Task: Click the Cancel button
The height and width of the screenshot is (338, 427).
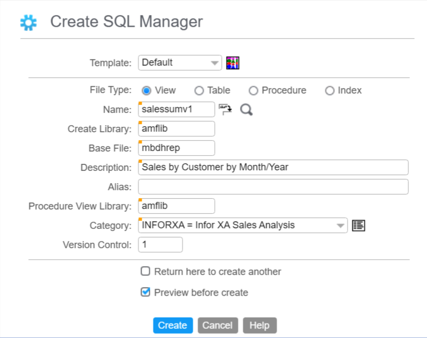Action: (x=218, y=325)
